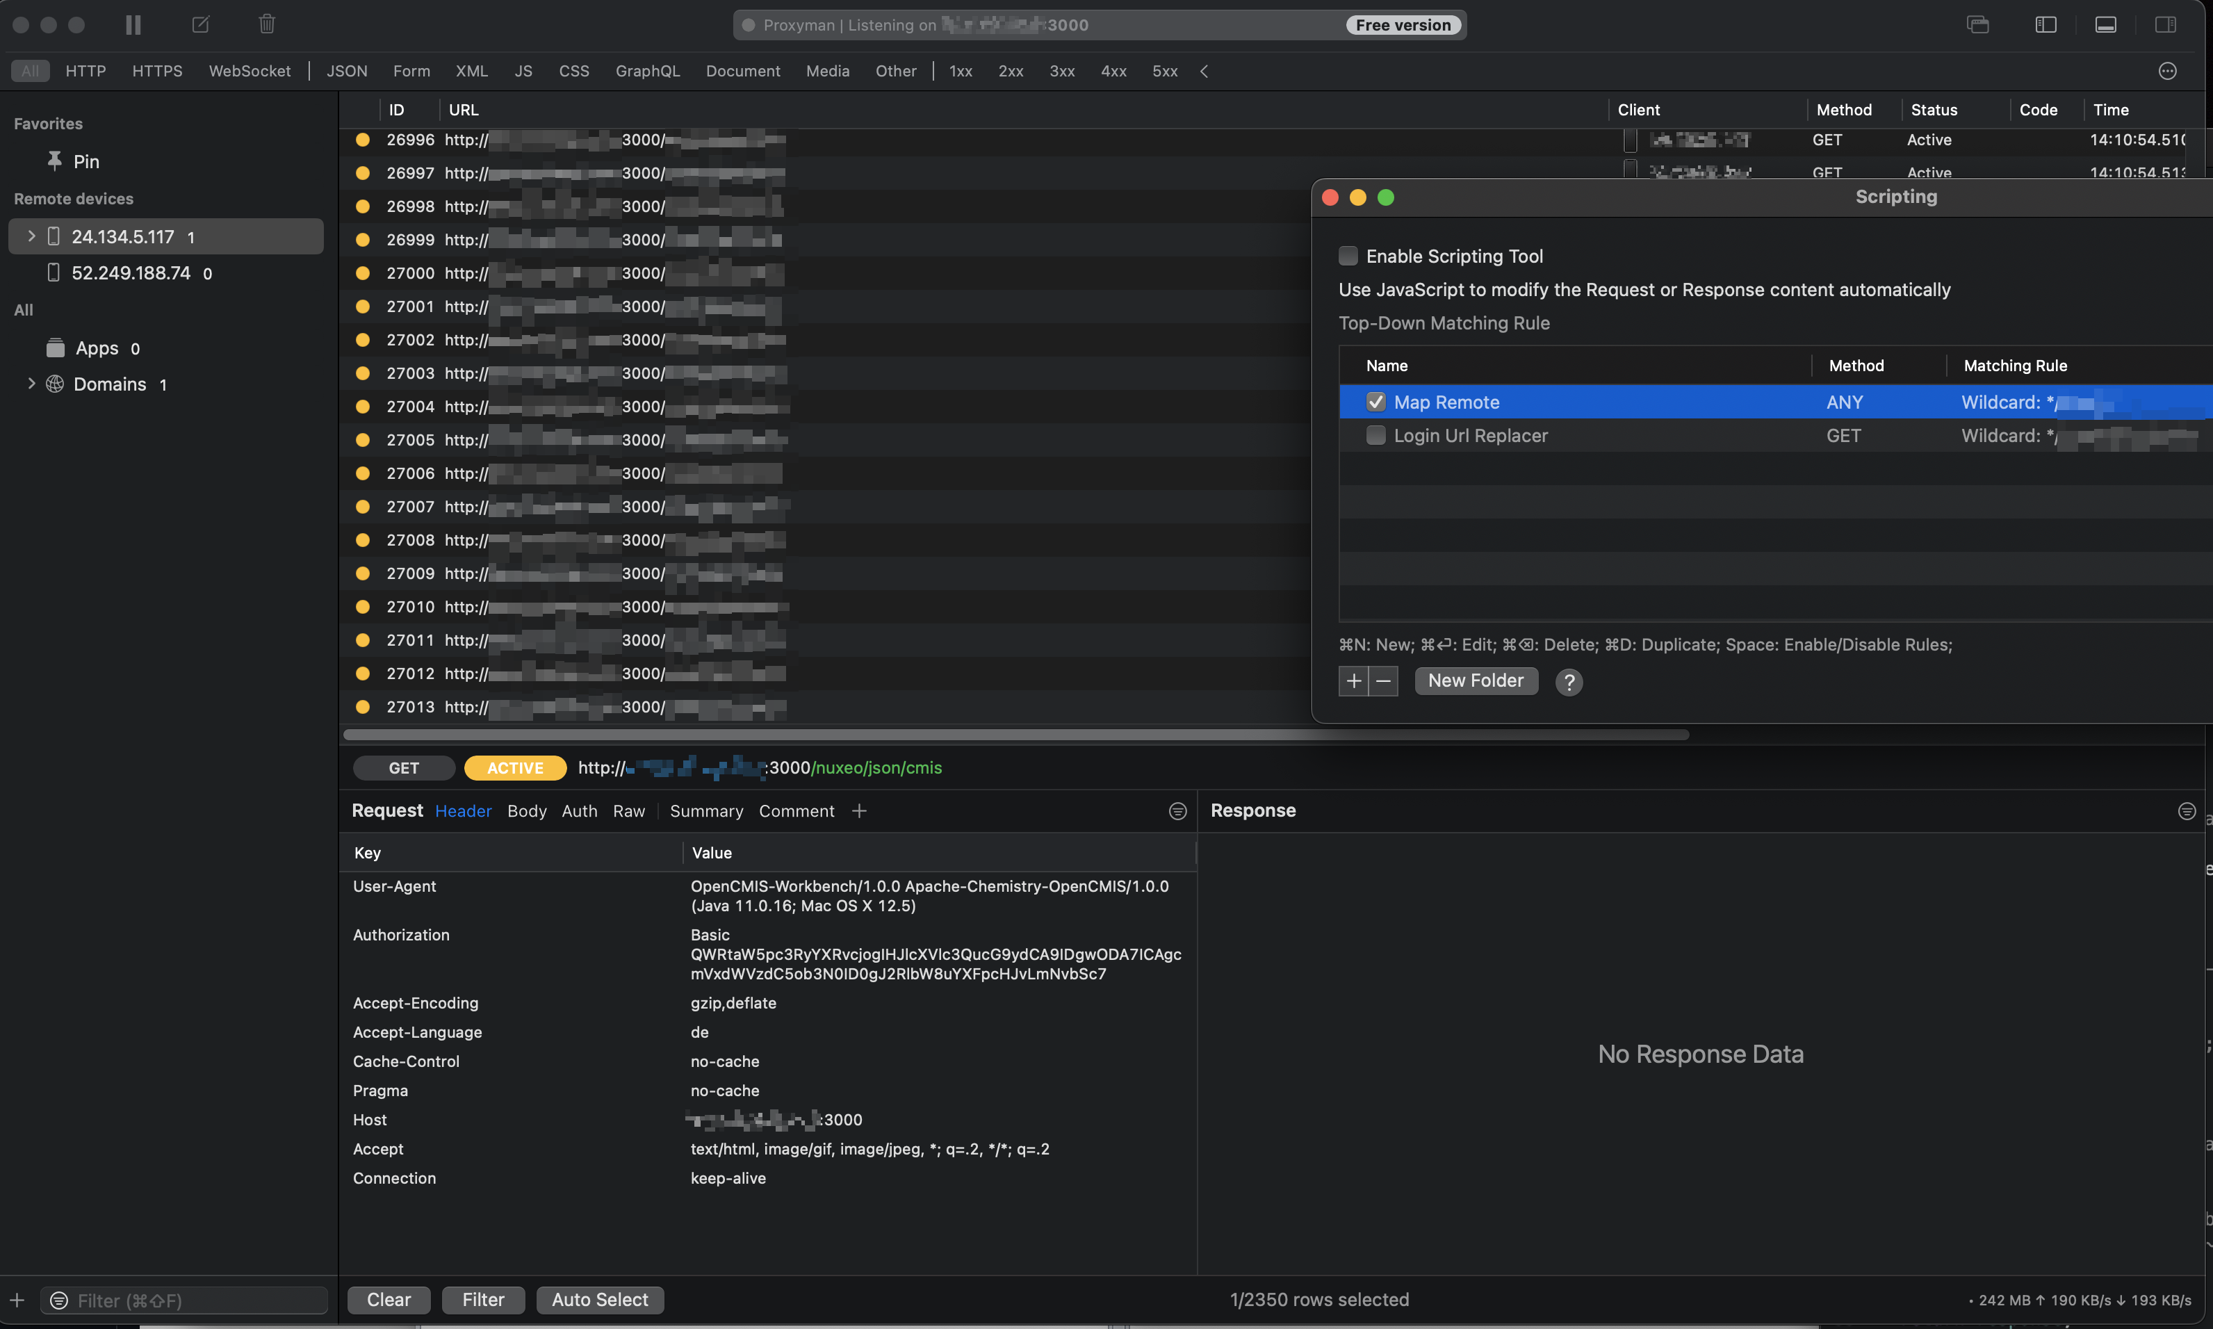This screenshot has width=2213, height=1329.
Task: Open the filter bar more-options icon
Action: 2167,71
